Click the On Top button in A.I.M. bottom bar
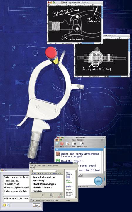132x212 pixels. (x=48, y=200)
